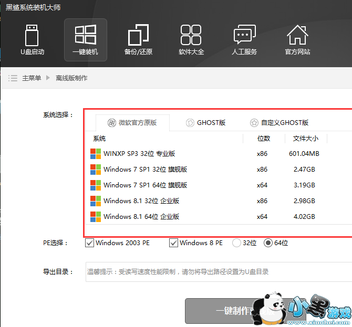
Task: Select Windows 8.1 32位 企业版
Action: tap(141, 201)
